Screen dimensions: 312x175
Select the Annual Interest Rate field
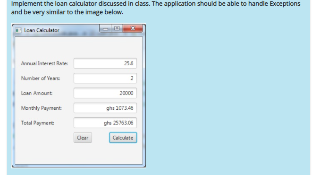click(x=105, y=63)
